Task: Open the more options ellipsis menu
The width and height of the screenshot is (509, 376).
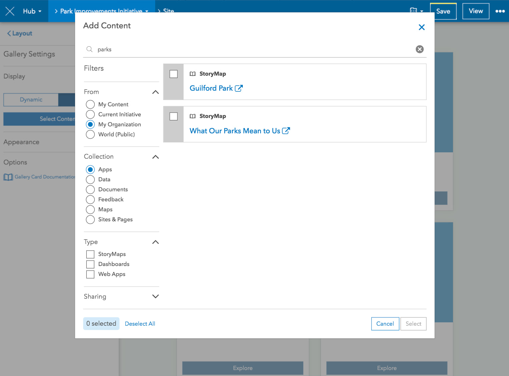Action: click(500, 11)
